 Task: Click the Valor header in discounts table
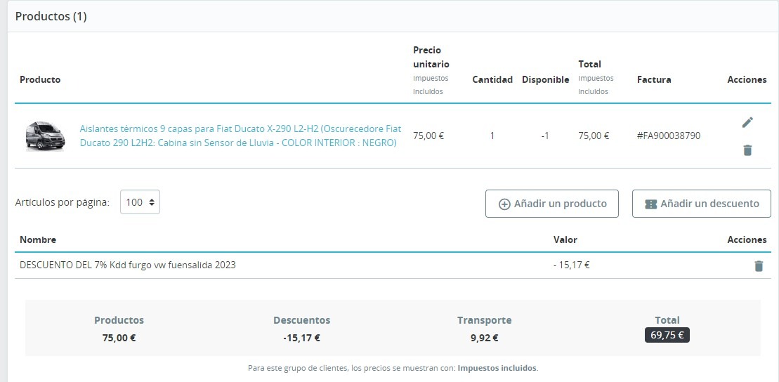pyautogui.click(x=565, y=240)
